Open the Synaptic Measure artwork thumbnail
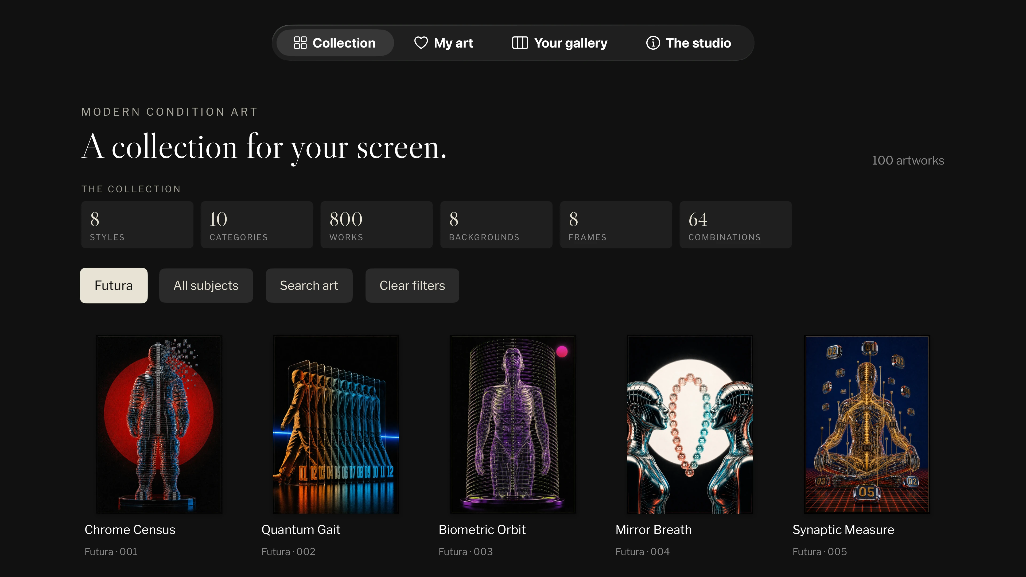This screenshot has height=577, width=1026. click(867, 424)
